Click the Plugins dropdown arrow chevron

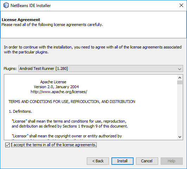(180, 69)
